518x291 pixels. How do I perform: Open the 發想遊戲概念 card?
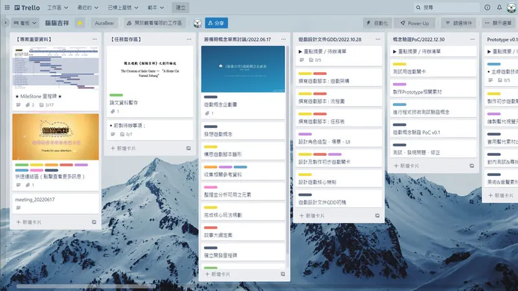click(243, 131)
